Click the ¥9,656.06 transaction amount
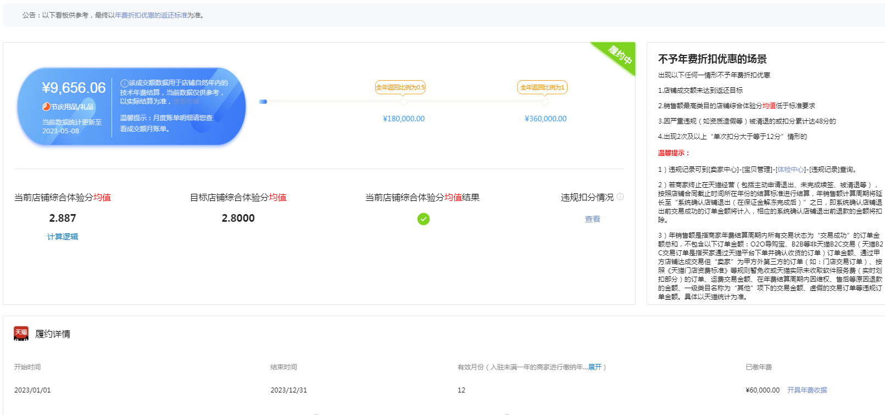885x415 pixels. click(74, 88)
